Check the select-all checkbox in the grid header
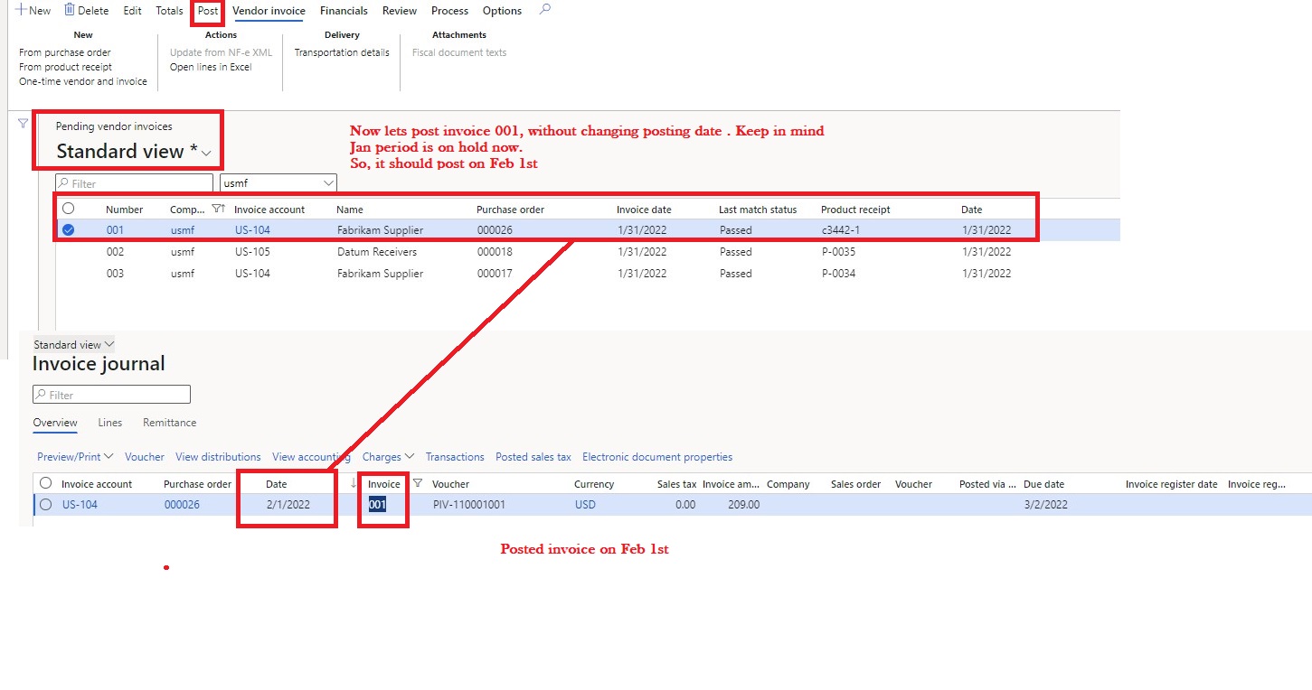1312x690 pixels. [x=69, y=208]
